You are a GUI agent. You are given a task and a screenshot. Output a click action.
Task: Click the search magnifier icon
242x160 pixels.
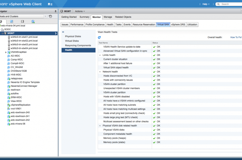coord(218,4)
